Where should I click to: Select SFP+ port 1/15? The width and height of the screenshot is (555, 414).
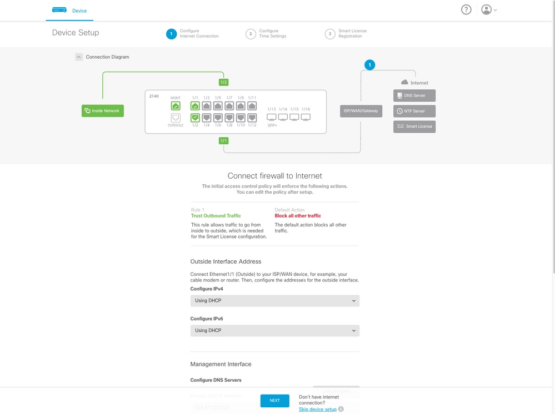(x=294, y=117)
